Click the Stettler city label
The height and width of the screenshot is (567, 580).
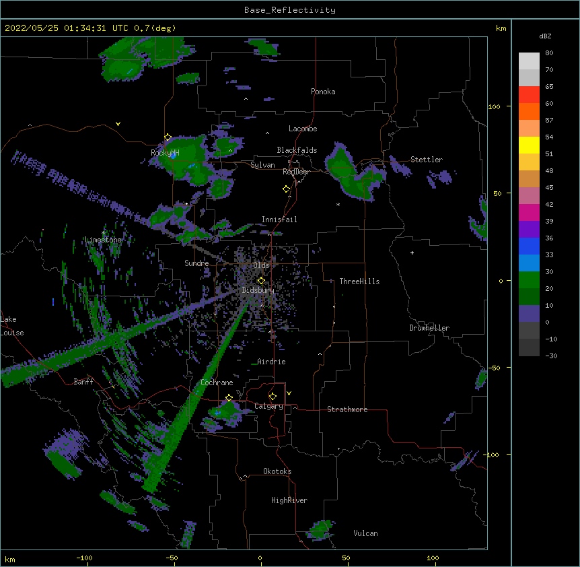pyautogui.click(x=427, y=160)
